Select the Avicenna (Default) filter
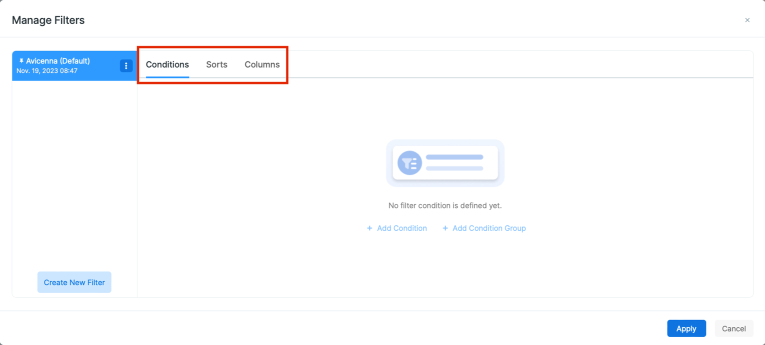Viewport: 765px width, 345px height. pyautogui.click(x=65, y=65)
